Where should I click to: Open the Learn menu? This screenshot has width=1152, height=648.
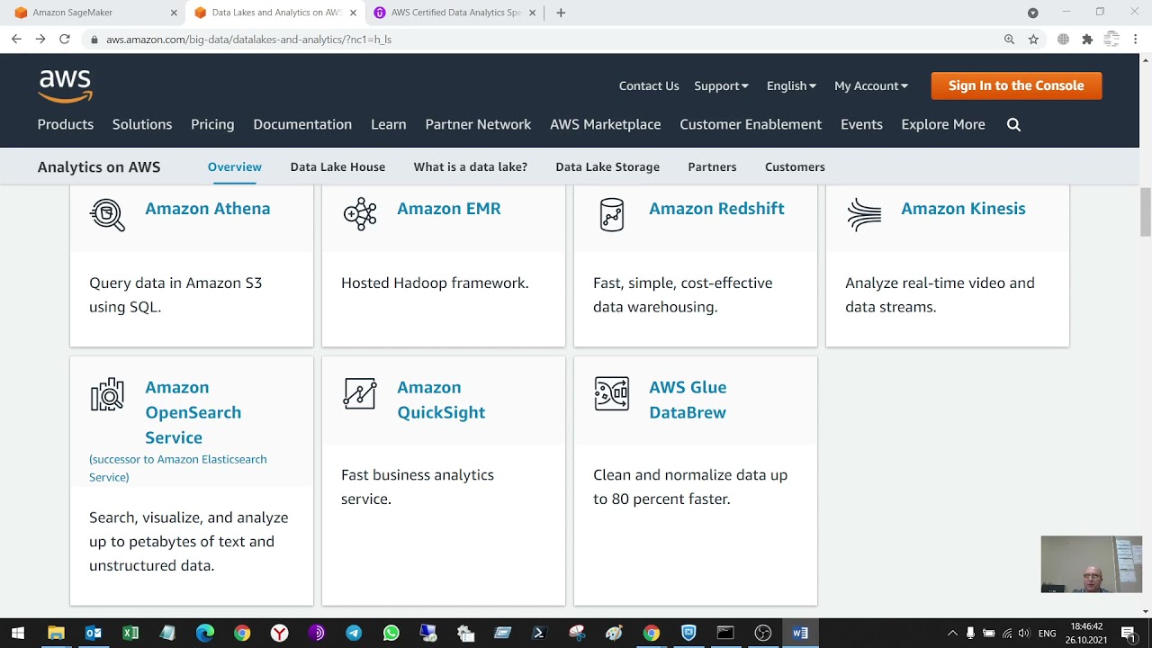coord(389,124)
